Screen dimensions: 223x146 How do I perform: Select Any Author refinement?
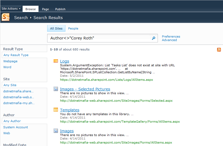pyautogui.click(x=24, y=121)
